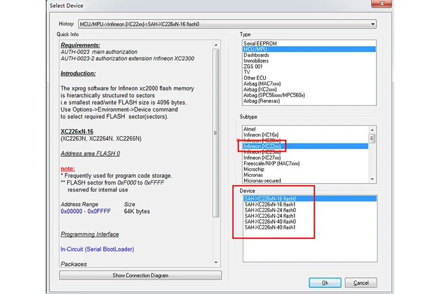Click Quick Info scroll down arrow
Image resolution: width=440 pixels, height=294 pixels.
216,263
